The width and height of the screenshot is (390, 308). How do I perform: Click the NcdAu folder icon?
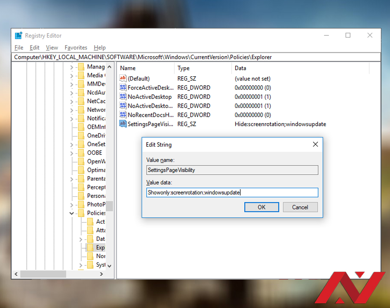pyautogui.click(x=81, y=93)
